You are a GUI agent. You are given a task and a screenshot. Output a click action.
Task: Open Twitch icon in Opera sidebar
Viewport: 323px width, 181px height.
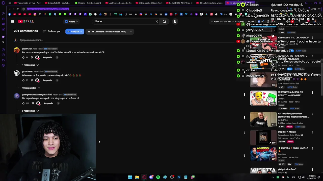point(3,37)
